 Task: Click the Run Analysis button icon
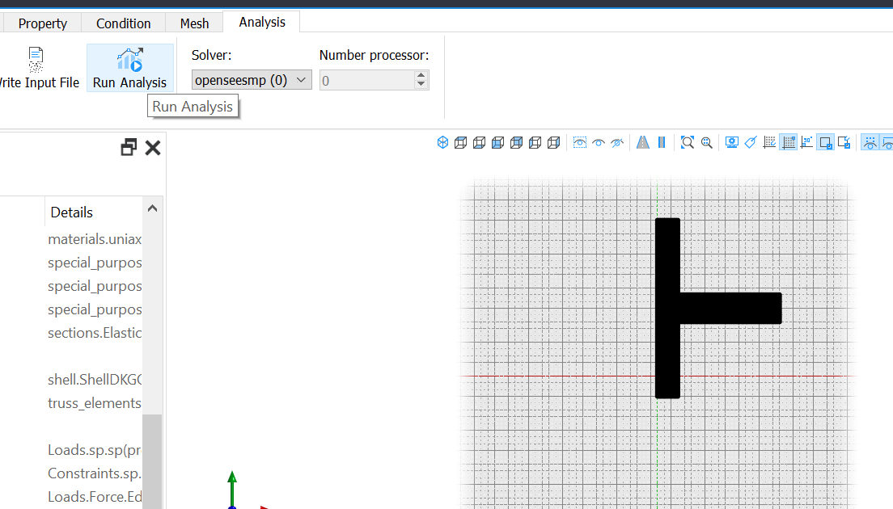click(x=130, y=60)
